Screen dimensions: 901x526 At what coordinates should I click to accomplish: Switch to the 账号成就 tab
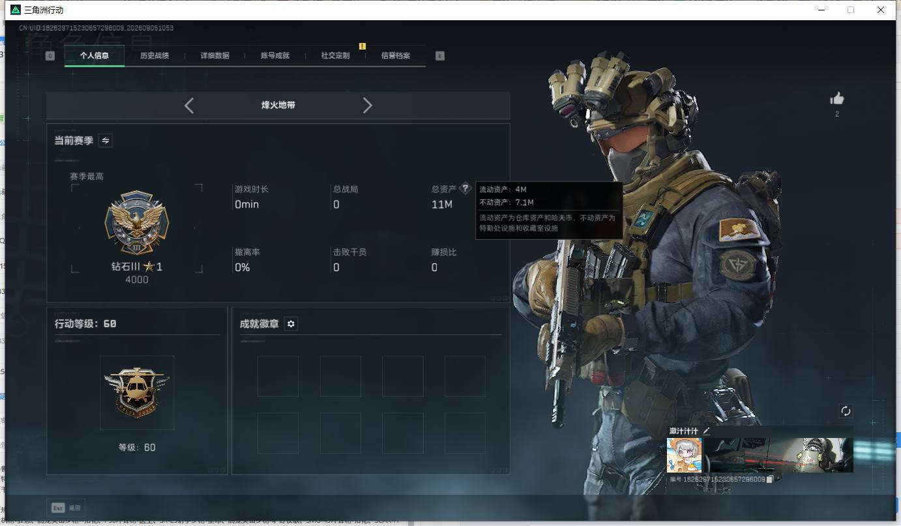tap(275, 56)
